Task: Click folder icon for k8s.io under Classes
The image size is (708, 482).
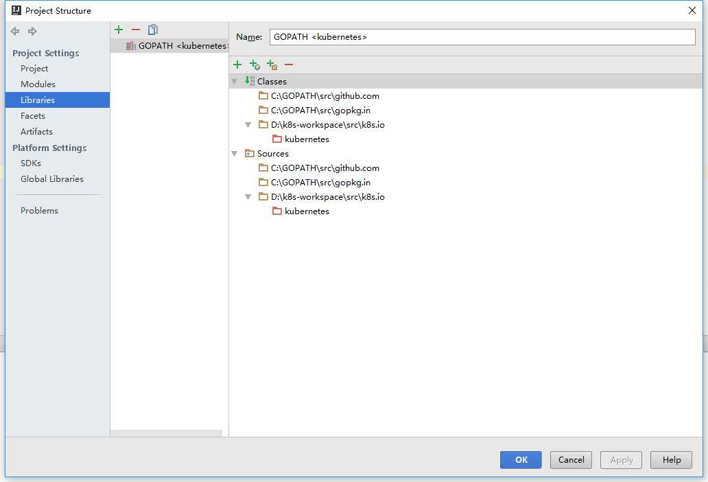Action: click(263, 125)
